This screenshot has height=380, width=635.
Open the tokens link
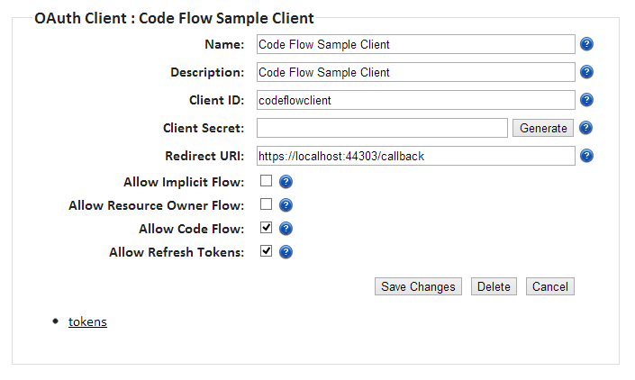point(87,321)
